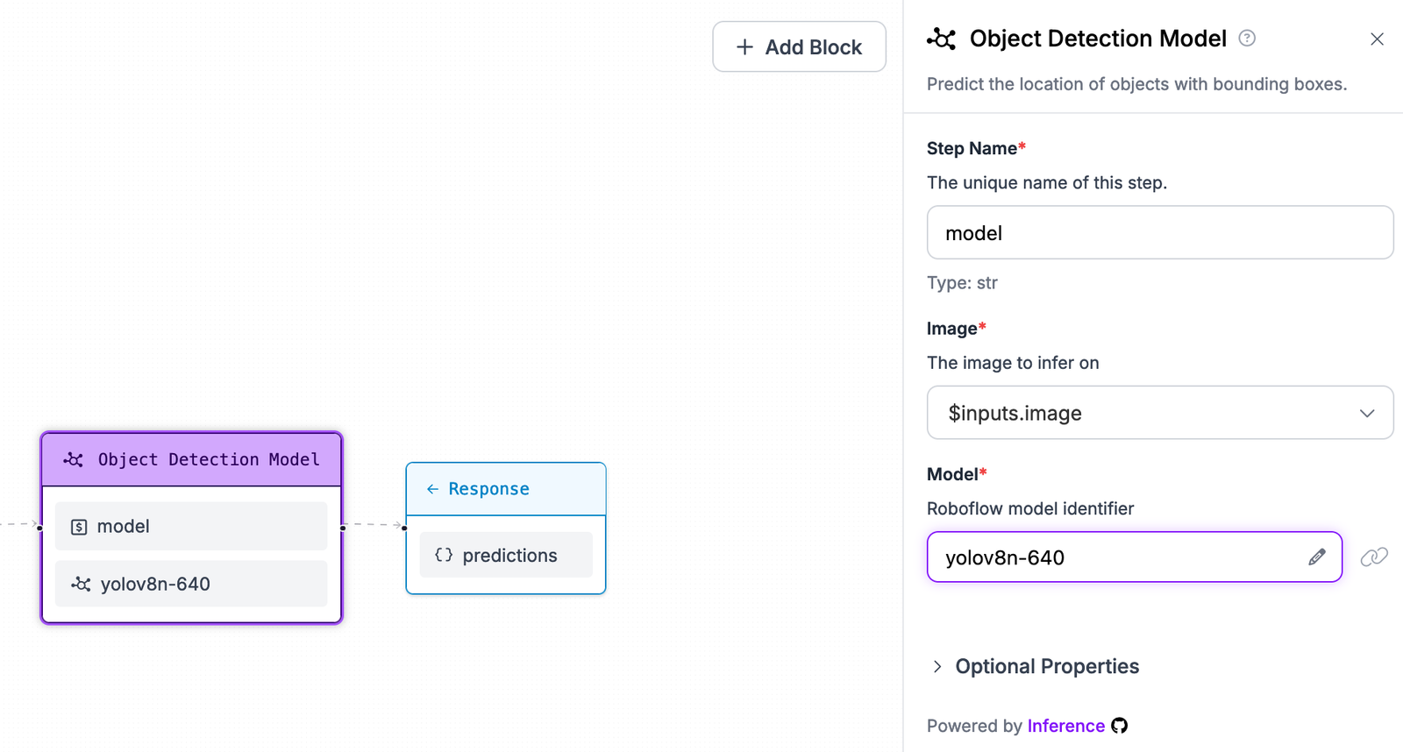1403x752 pixels.
Task: Click the model icon on the yolov8n-640 row
Action: [78, 584]
